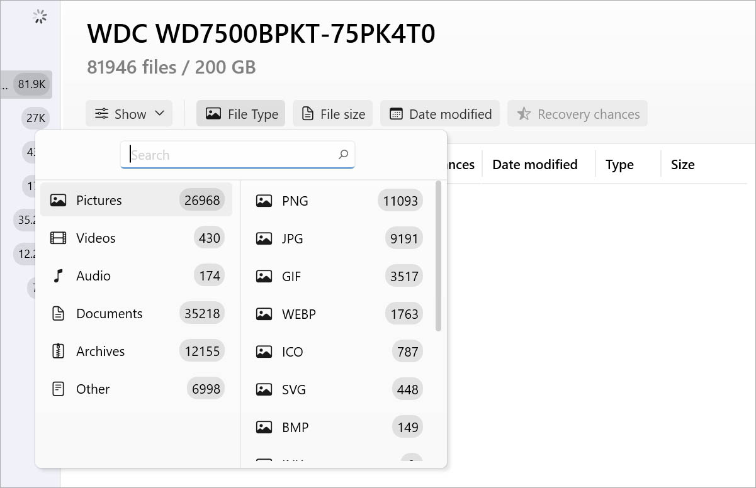This screenshot has width=756, height=488.
Task: Click inside the Search field
Action: click(220, 154)
